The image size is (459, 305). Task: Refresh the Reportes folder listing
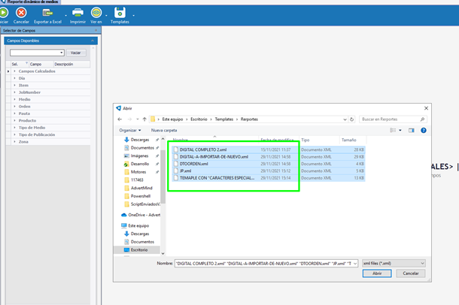pyautogui.click(x=351, y=119)
